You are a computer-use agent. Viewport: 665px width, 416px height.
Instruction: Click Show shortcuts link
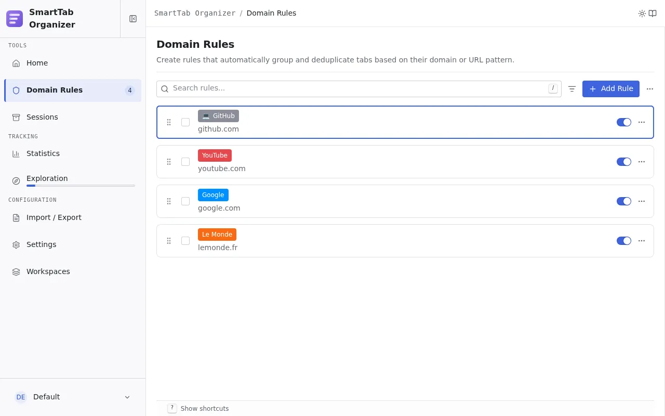click(x=205, y=409)
